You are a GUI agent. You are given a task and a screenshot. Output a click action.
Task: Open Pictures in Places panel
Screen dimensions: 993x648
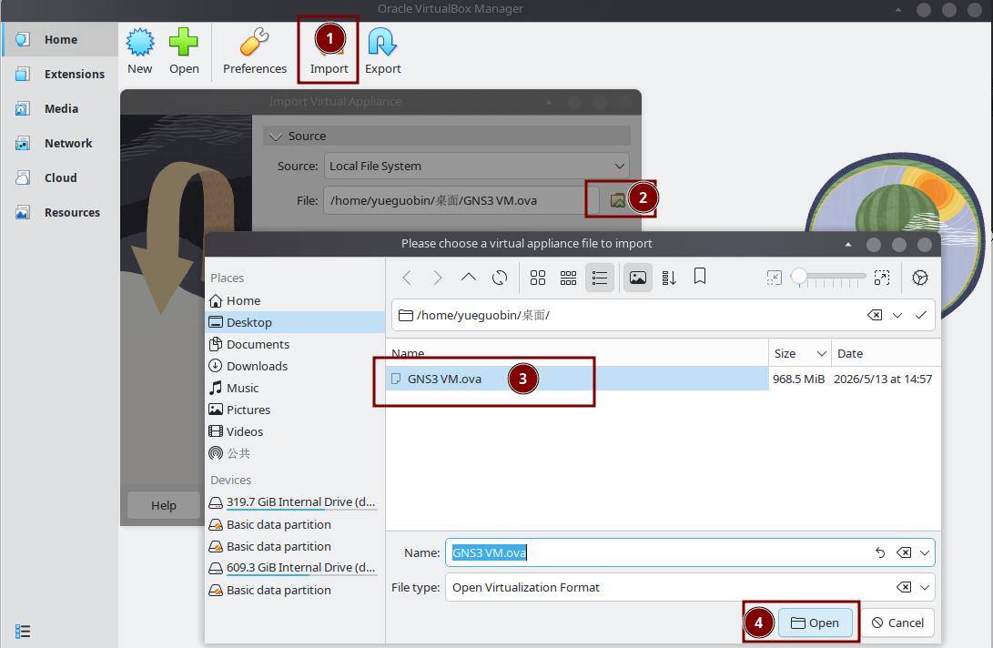coord(295,410)
